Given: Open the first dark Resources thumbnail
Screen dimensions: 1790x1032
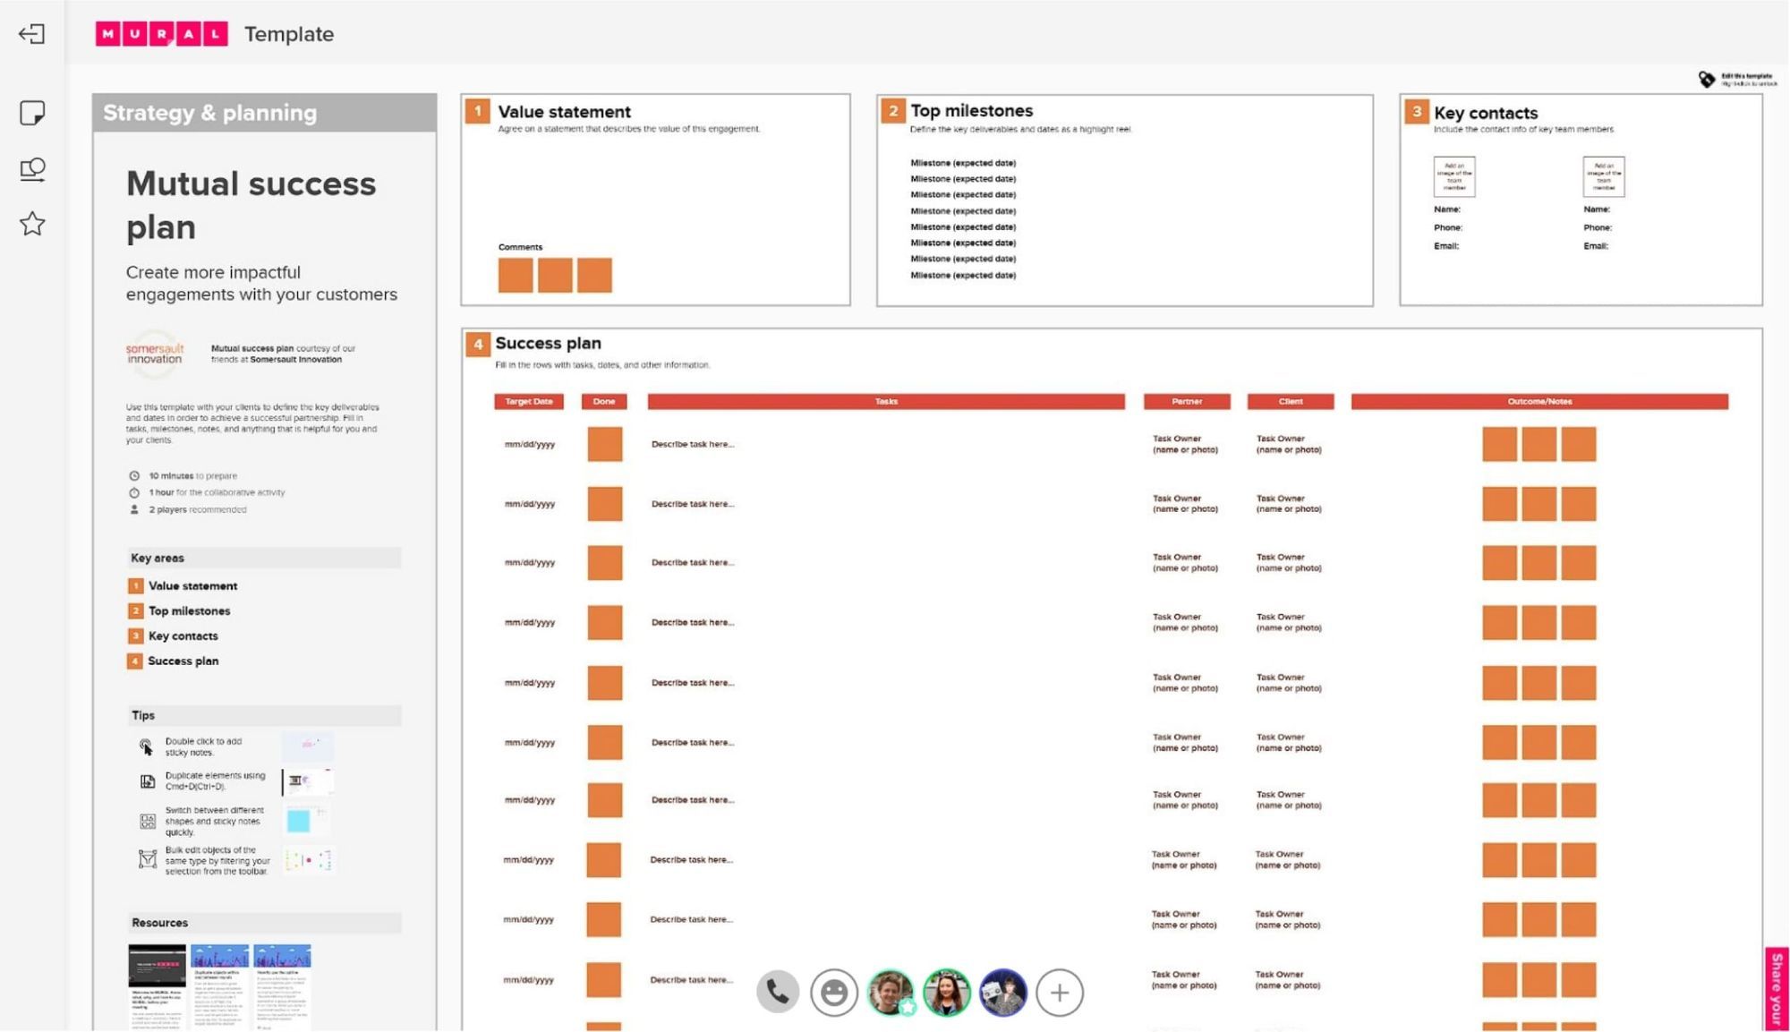Looking at the screenshot, I should (157, 965).
